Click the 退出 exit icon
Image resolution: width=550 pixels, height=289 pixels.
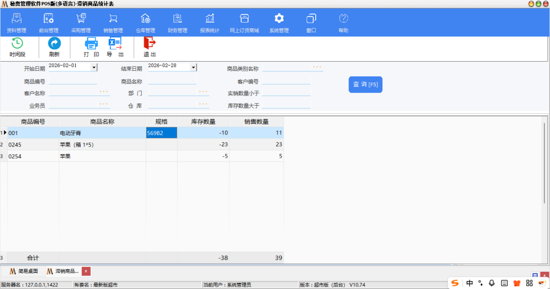click(x=149, y=44)
